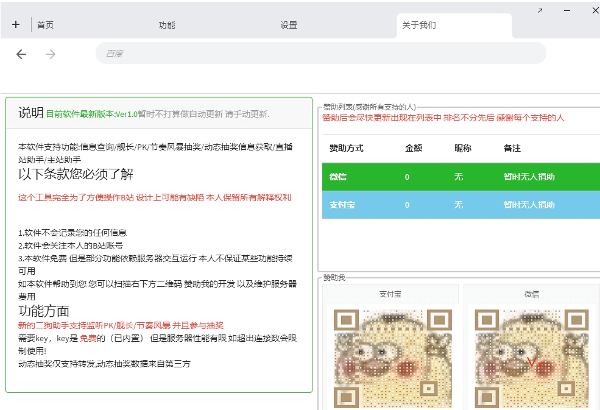Click the line 1.软件不会记录您的任何信息
The image size is (600, 410).
72,233
